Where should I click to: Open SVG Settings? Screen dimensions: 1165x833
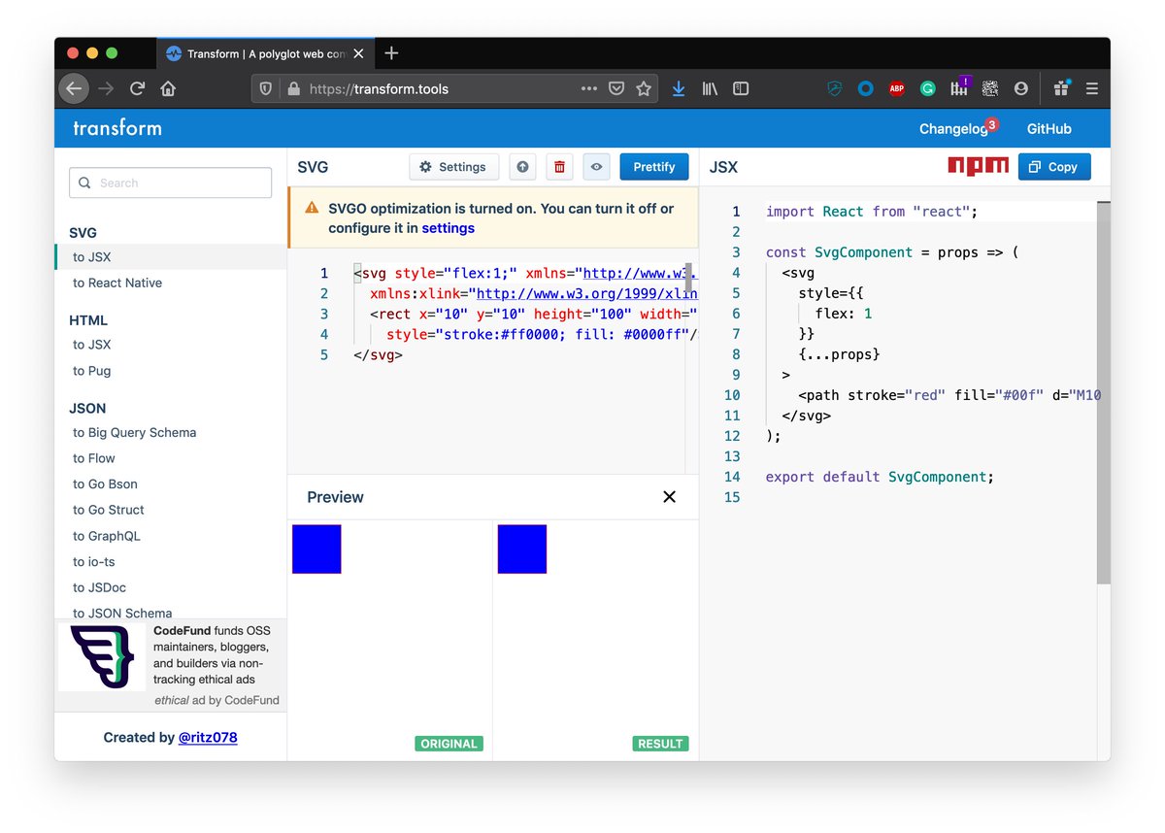click(453, 167)
